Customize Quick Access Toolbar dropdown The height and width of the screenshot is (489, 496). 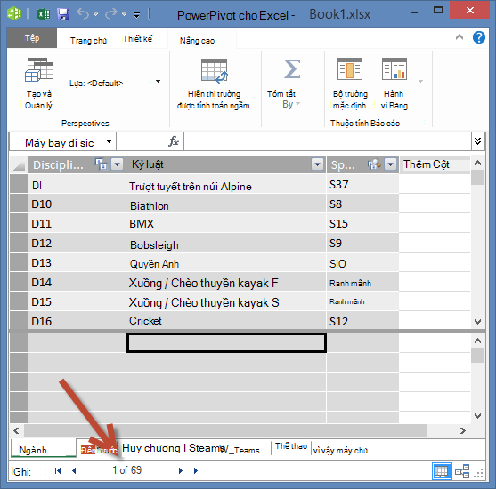pos(136,15)
